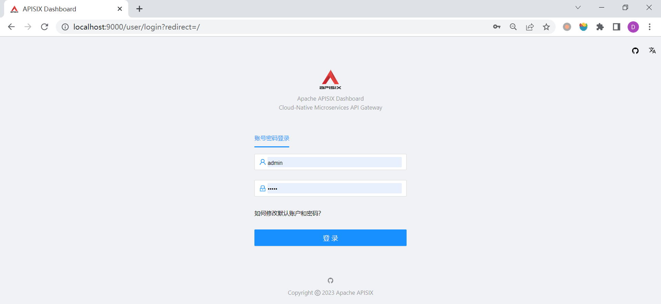Open saved passwords key icon
This screenshot has width=661, height=304.
click(496, 27)
